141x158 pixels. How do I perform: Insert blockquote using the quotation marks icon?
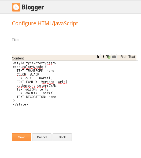click(x=114, y=57)
